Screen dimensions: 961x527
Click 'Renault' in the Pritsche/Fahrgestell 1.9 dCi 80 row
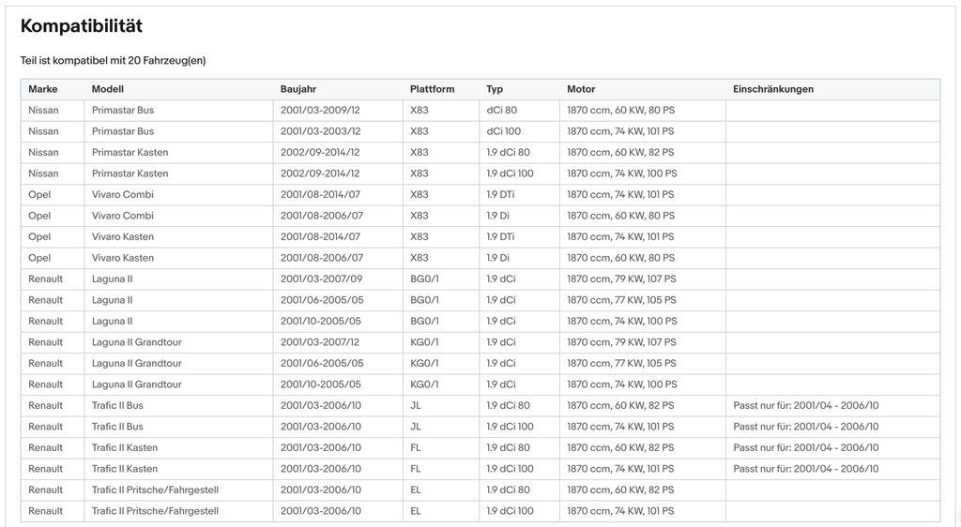45,490
